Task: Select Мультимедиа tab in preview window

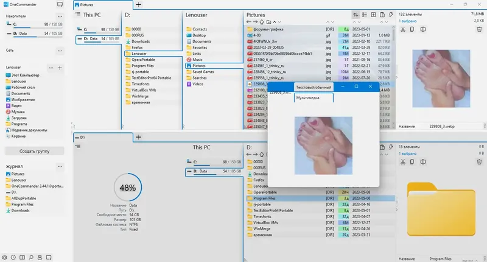Action: point(314,97)
